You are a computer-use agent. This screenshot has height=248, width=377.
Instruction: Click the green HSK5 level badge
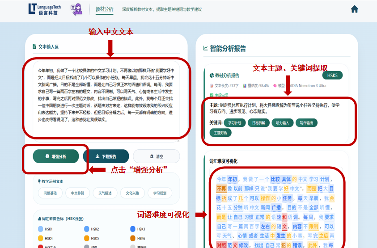click(332, 76)
